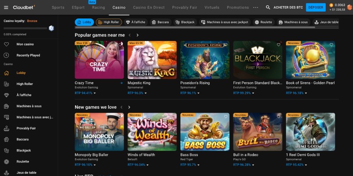This screenshot has width=353, height=176.
Task: Click the user avatar hexagon icon
Action: click(x=349, y=7)
